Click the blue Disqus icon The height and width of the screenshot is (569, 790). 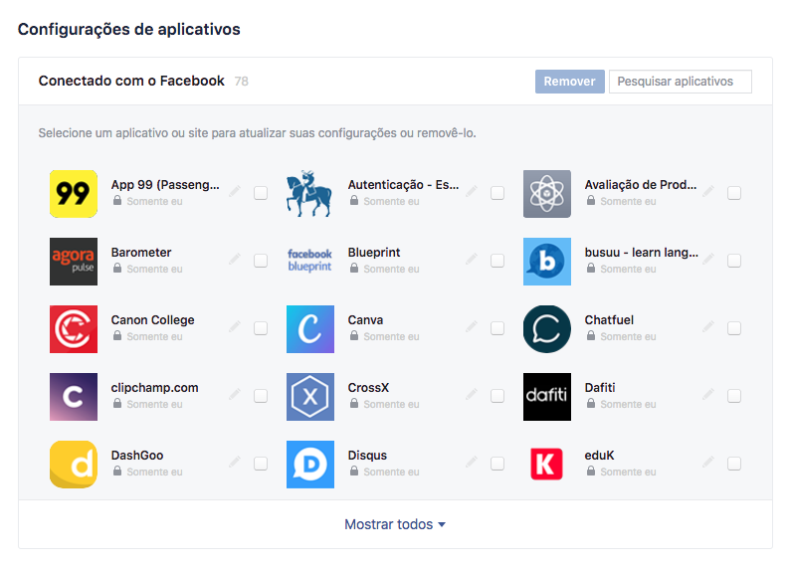(310, 465)
